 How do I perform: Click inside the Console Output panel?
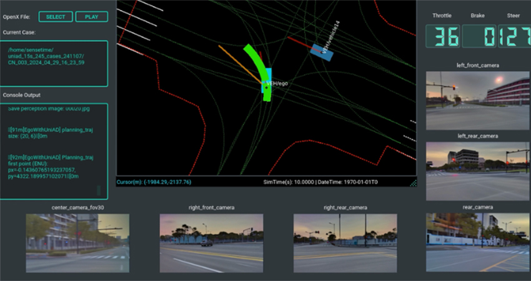(x=54, y=151)
